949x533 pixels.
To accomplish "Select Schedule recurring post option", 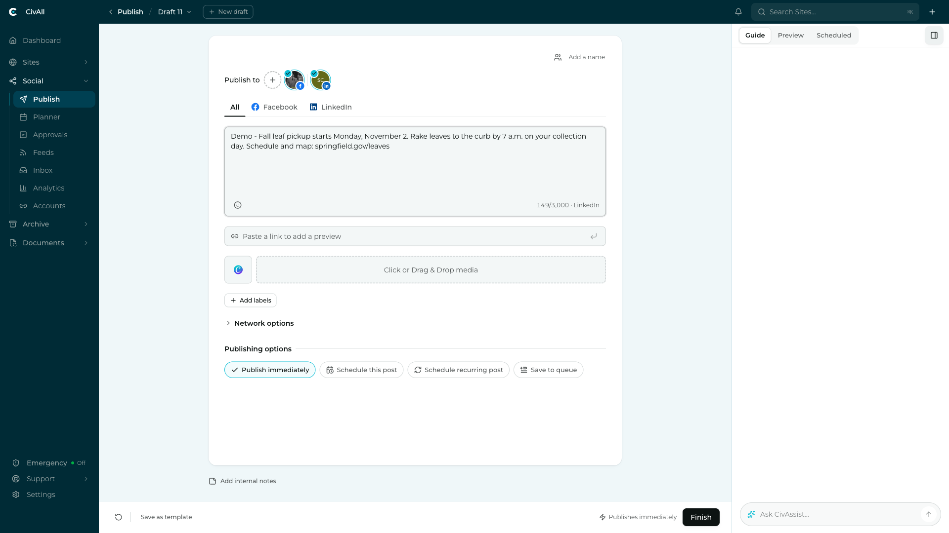I will [x=458, y=370].
